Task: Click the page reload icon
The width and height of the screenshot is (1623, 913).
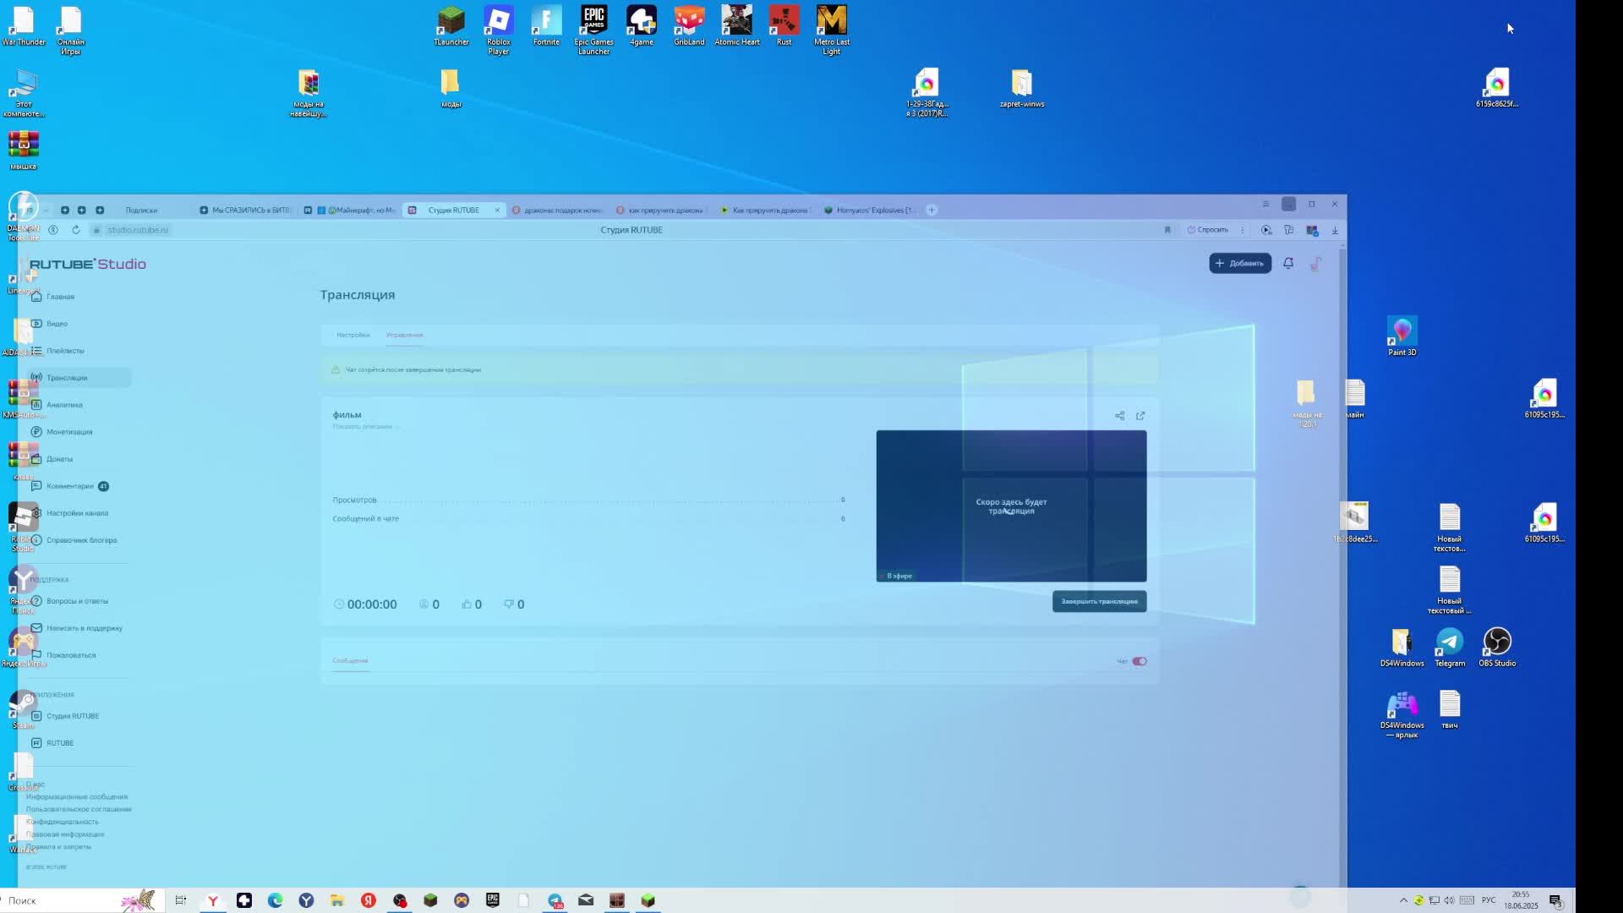Action: click(75, 230)
